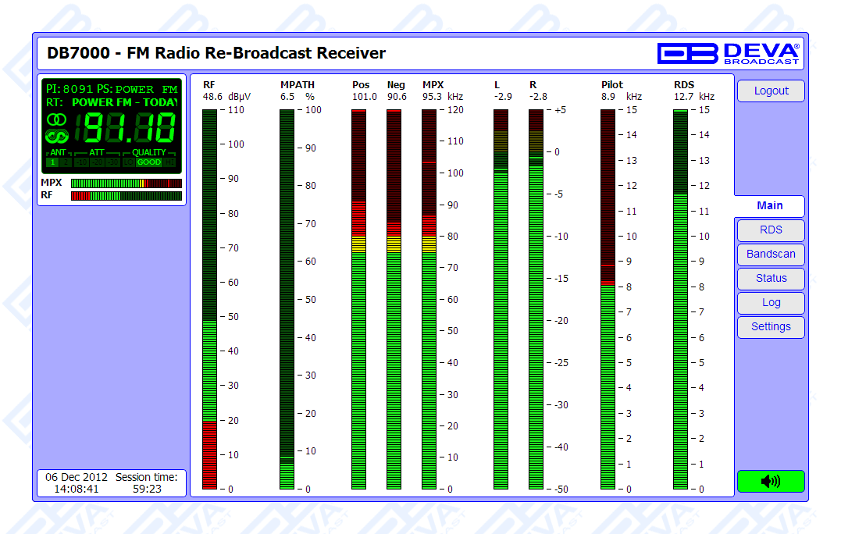Go to the Status page
Screen dimensions: 841x534
pyautogui.click(x=770, y=279)
